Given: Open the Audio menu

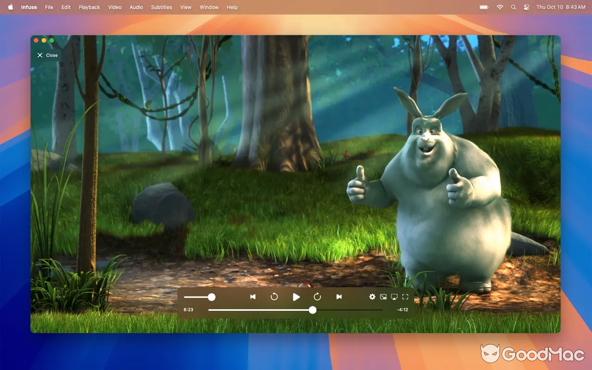Looking at the screenshot, I should [136, 7].
